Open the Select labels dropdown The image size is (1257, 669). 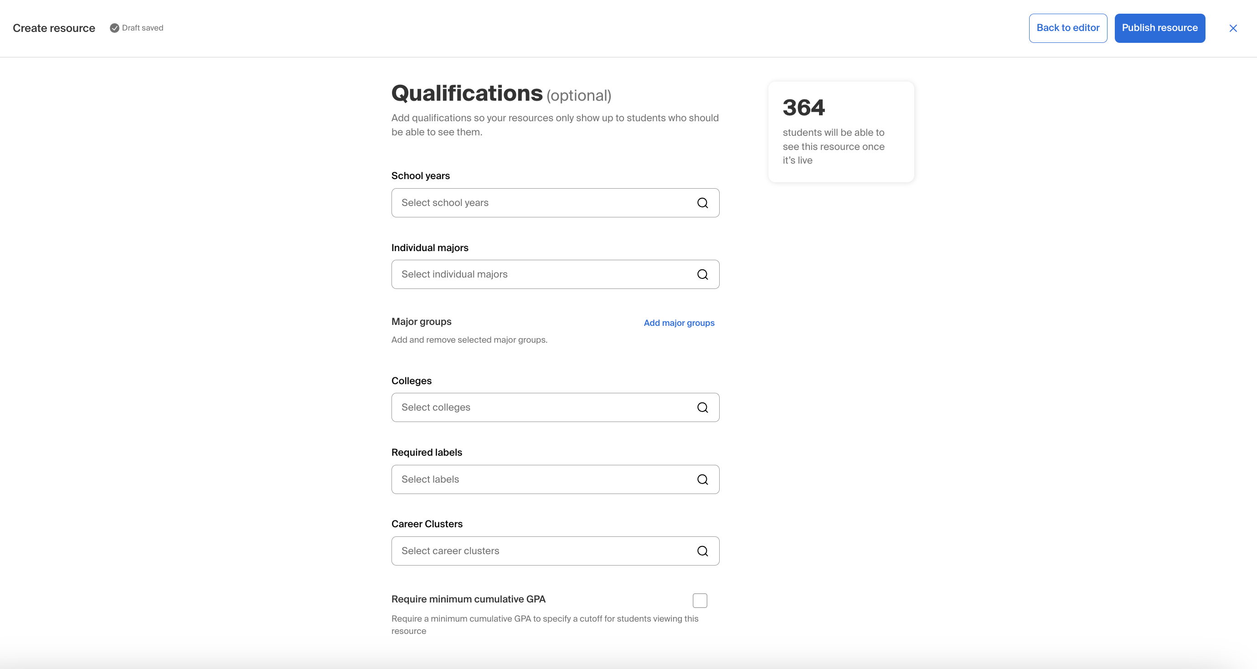[555, 479]
